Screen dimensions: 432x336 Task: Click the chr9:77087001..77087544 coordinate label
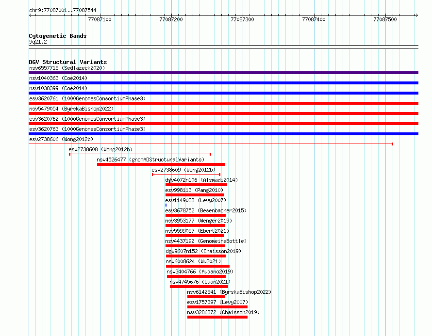tap(63, 11)
